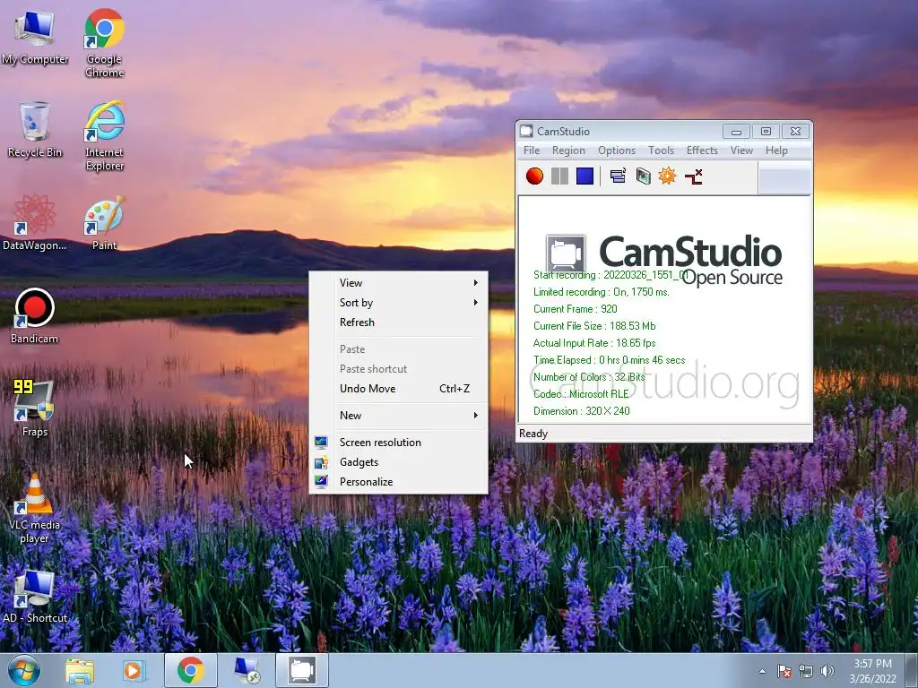Open the CamStudio Help menu

pos(776,150)
